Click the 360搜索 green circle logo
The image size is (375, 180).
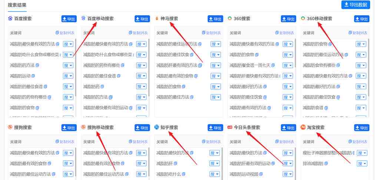pyautogui.click(x=230, y=19)
